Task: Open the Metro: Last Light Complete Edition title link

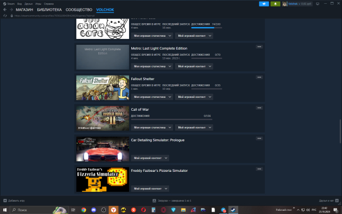Action: click(x=159, y=49)
